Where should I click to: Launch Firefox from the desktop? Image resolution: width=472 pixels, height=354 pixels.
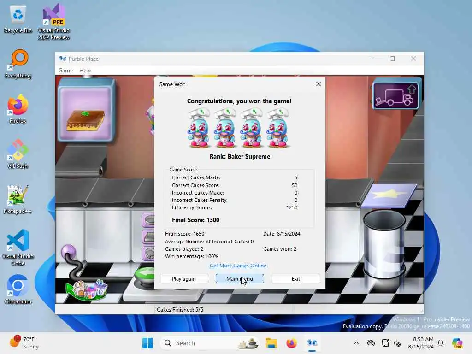click(18, 109)
